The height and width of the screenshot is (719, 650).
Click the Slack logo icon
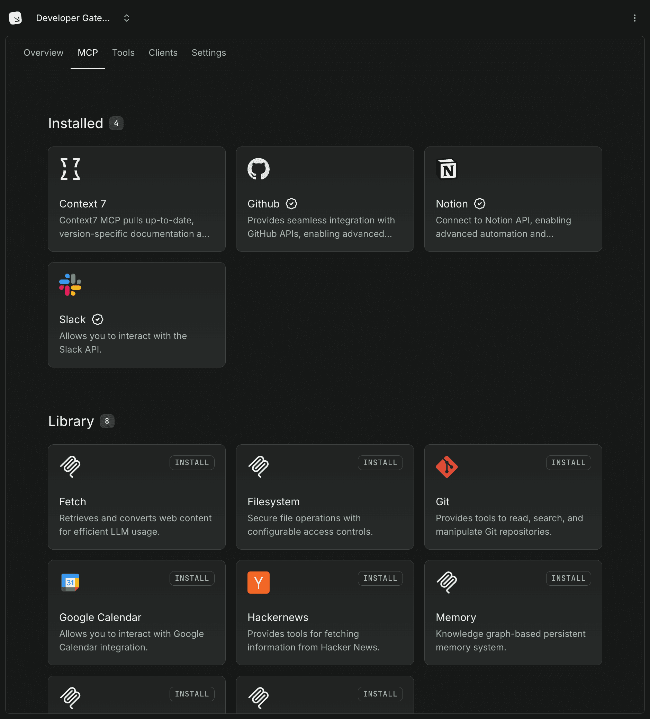70,285
